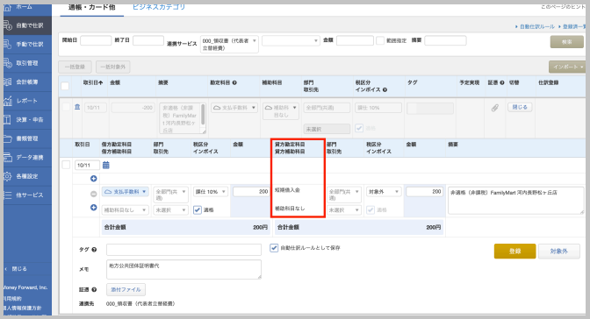Open the credit-side 全部門(共通) dropdown
Viewport: 590px width, 319px height.
(344, 195)
